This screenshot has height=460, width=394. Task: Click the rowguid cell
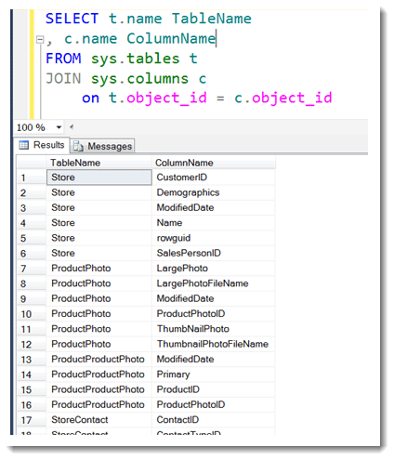pos(214,238)
